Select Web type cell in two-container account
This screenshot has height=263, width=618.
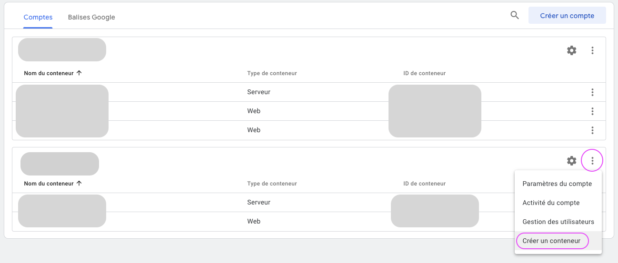[254, 222]
